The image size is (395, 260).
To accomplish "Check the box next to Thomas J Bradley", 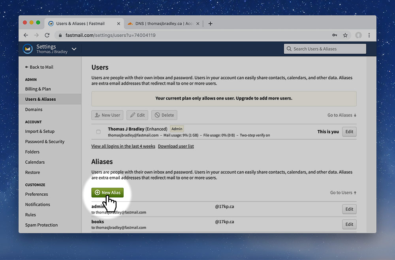I will click(x=98, y=132).
